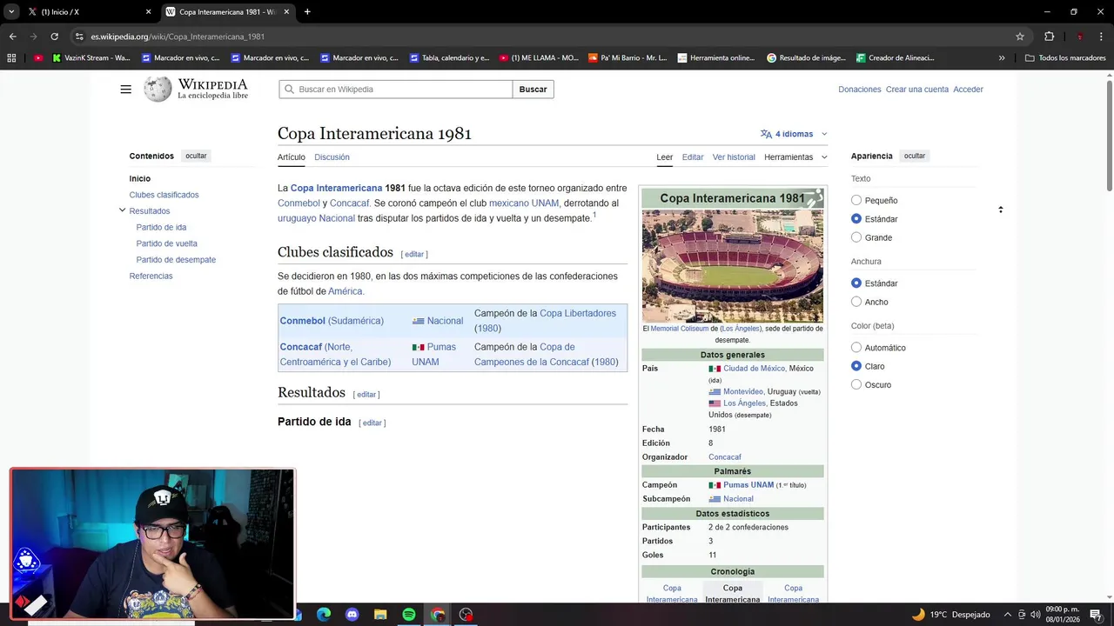This screenshot has width=1114, height=626.
Task: Open the tab search chevron button
Action: [11, 12]
